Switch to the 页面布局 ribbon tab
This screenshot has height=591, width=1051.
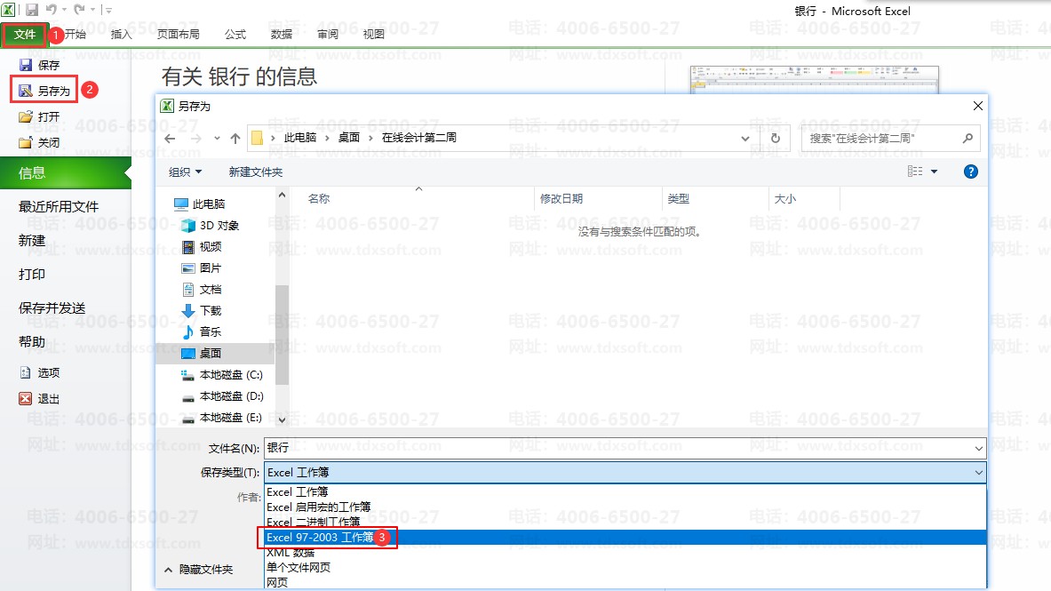pos(178,35)
